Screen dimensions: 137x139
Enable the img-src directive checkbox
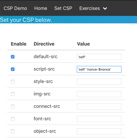point(13,94)
